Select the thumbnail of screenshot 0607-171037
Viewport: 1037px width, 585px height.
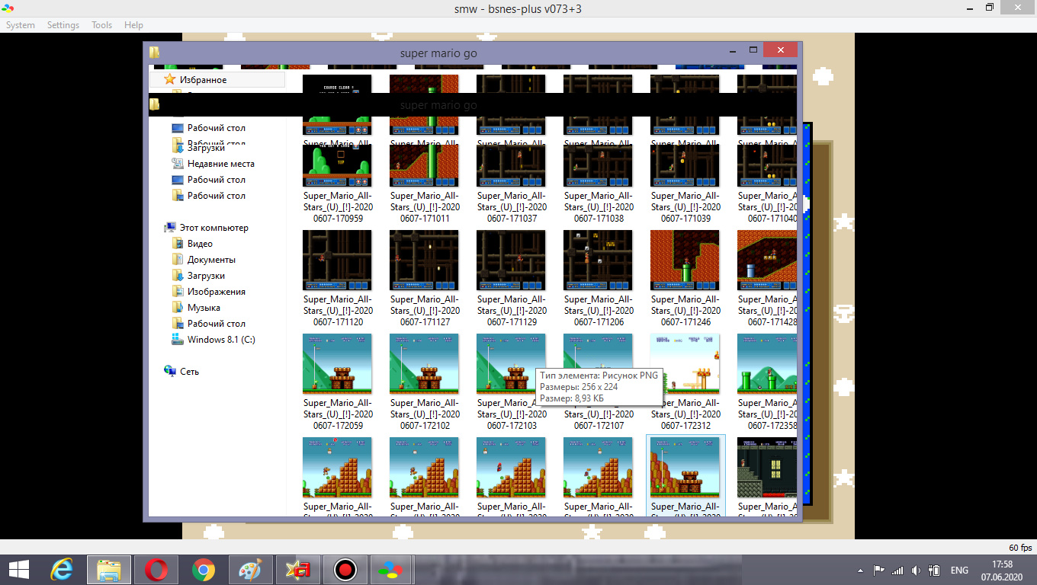[x=511, y=165]
